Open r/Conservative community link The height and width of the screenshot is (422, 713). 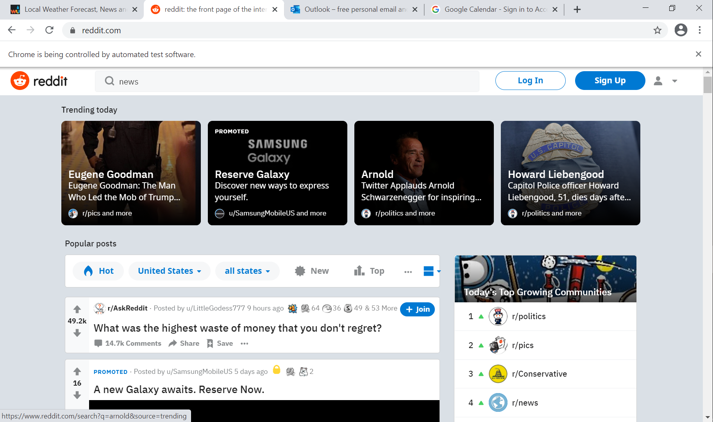pyautogui.click(x=539, y=374)
